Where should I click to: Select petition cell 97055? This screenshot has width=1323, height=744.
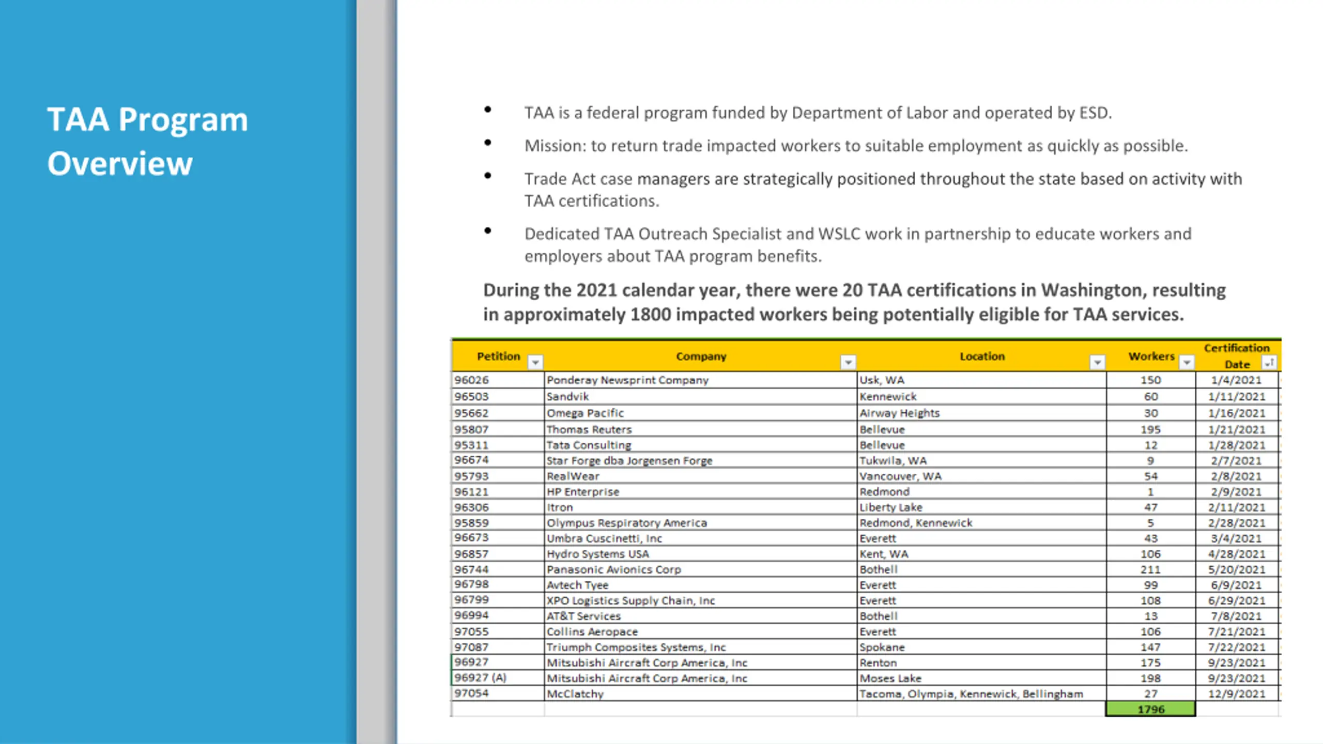tap(498, 631)
